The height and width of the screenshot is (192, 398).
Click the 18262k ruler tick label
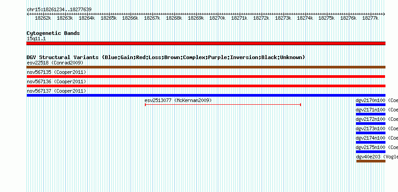(43, 18)
